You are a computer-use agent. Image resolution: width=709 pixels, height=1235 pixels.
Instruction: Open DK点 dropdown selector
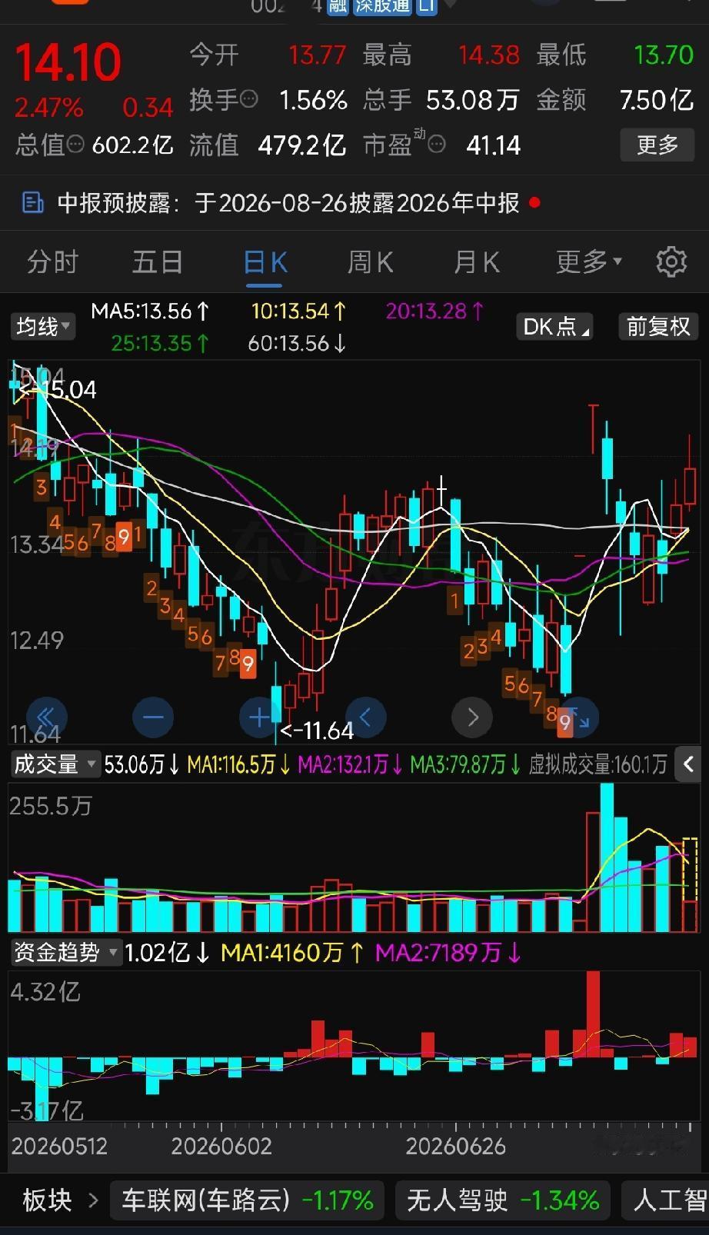(554, 327)
